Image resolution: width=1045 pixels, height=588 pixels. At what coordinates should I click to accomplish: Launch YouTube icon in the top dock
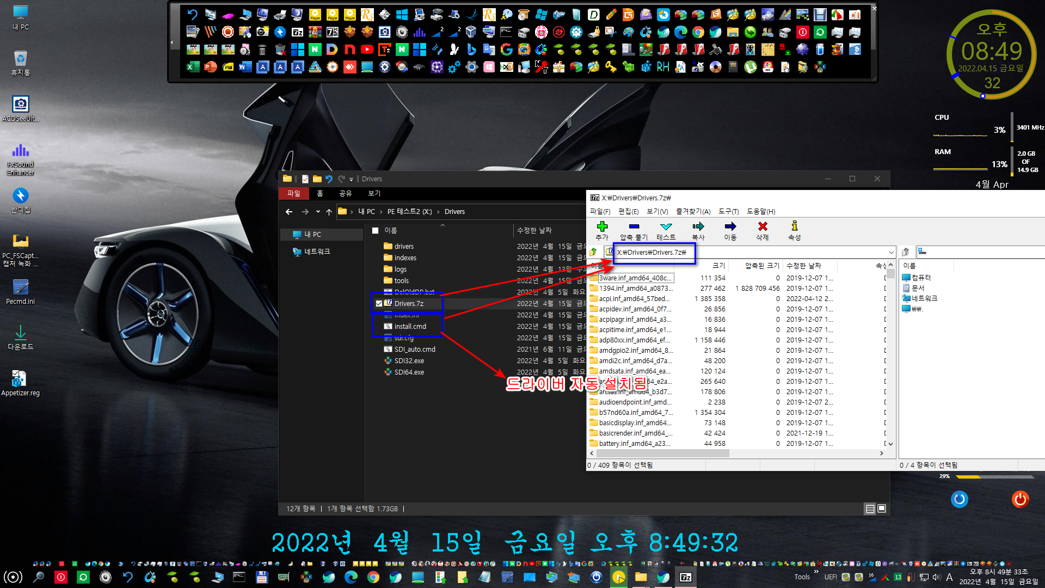click(367, 50)
